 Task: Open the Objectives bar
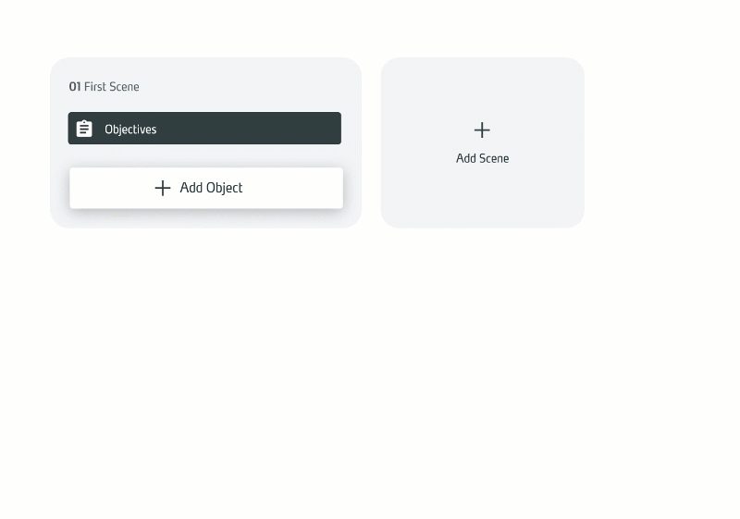coord(204,129)
